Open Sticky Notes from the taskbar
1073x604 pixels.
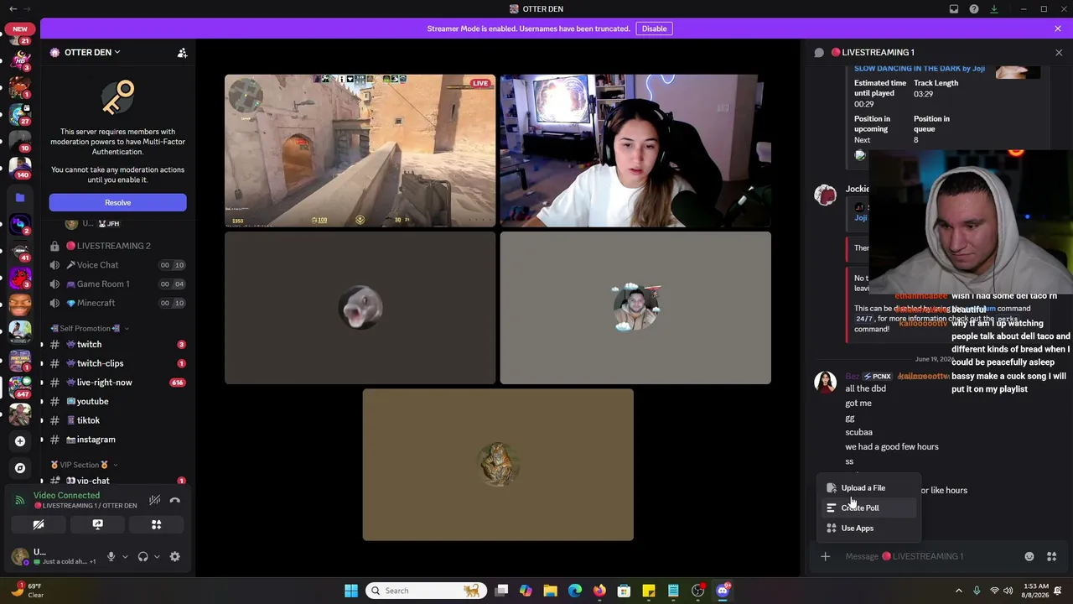pos(649,591)
